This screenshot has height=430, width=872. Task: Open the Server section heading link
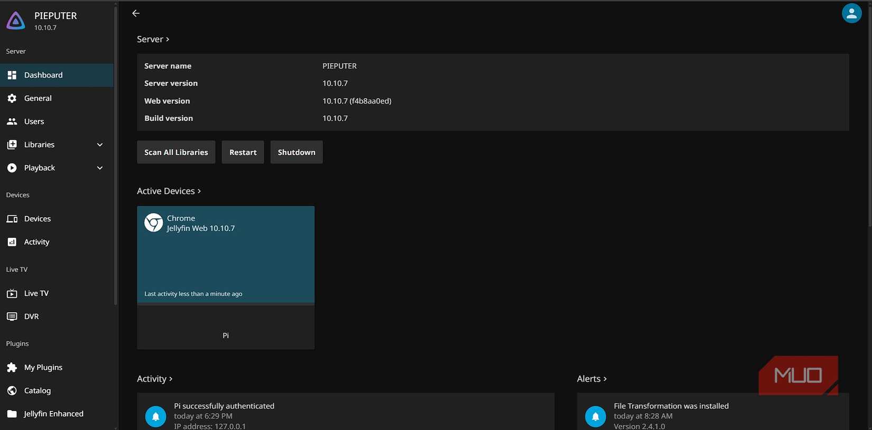coord(153,39)
